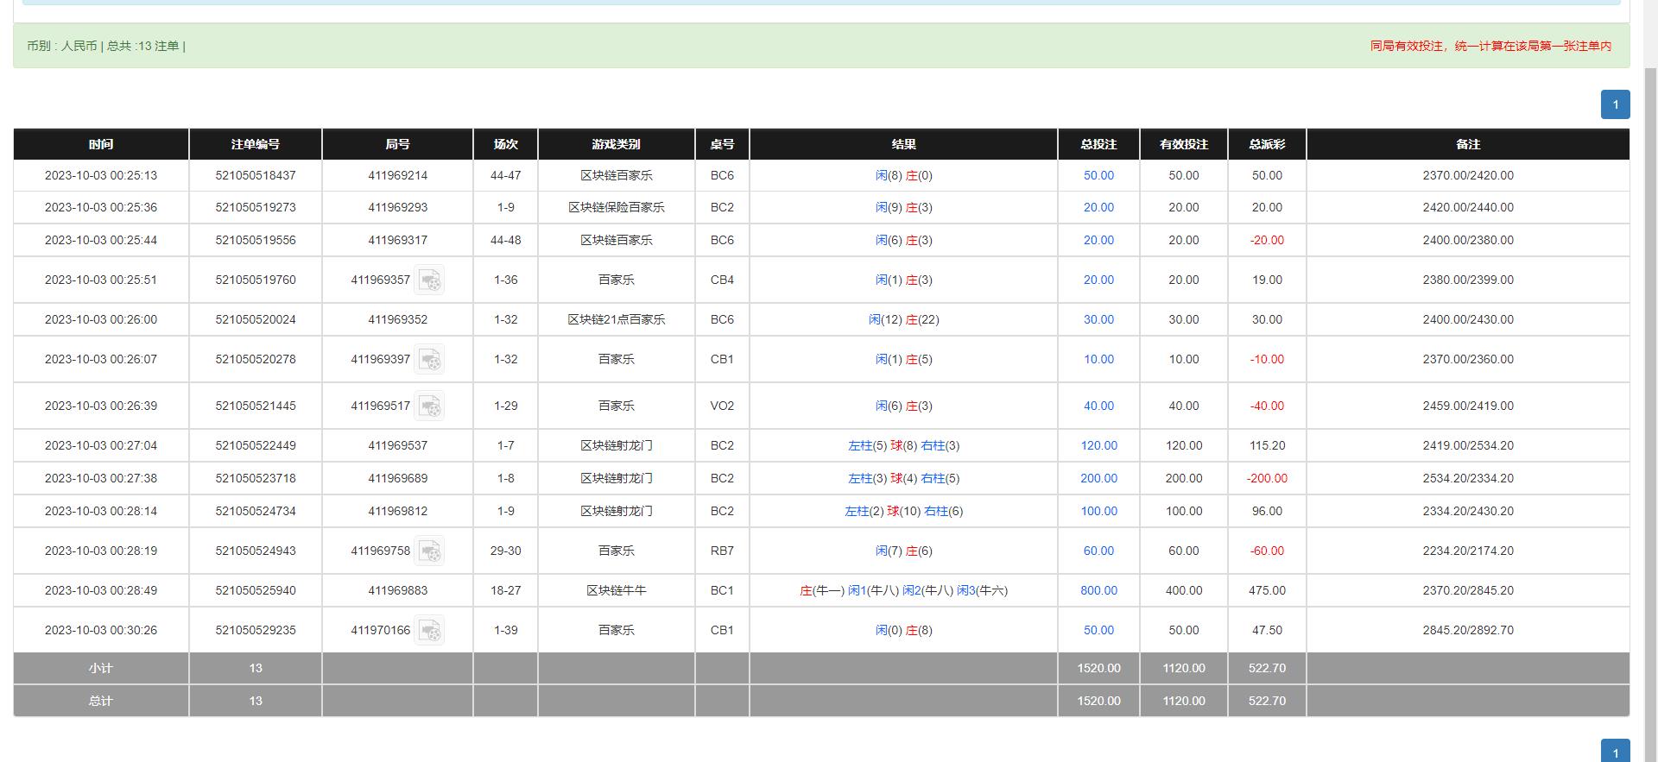Open video replay icon for round 411969357
The width and height of the screenshot is (1658, 762).
point(429,280)
